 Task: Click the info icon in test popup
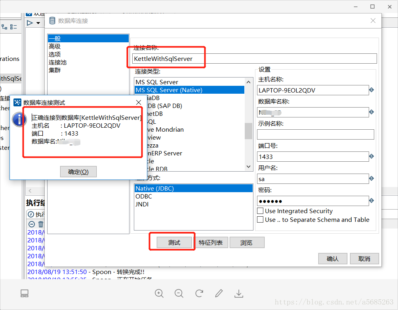pos(19,119)
